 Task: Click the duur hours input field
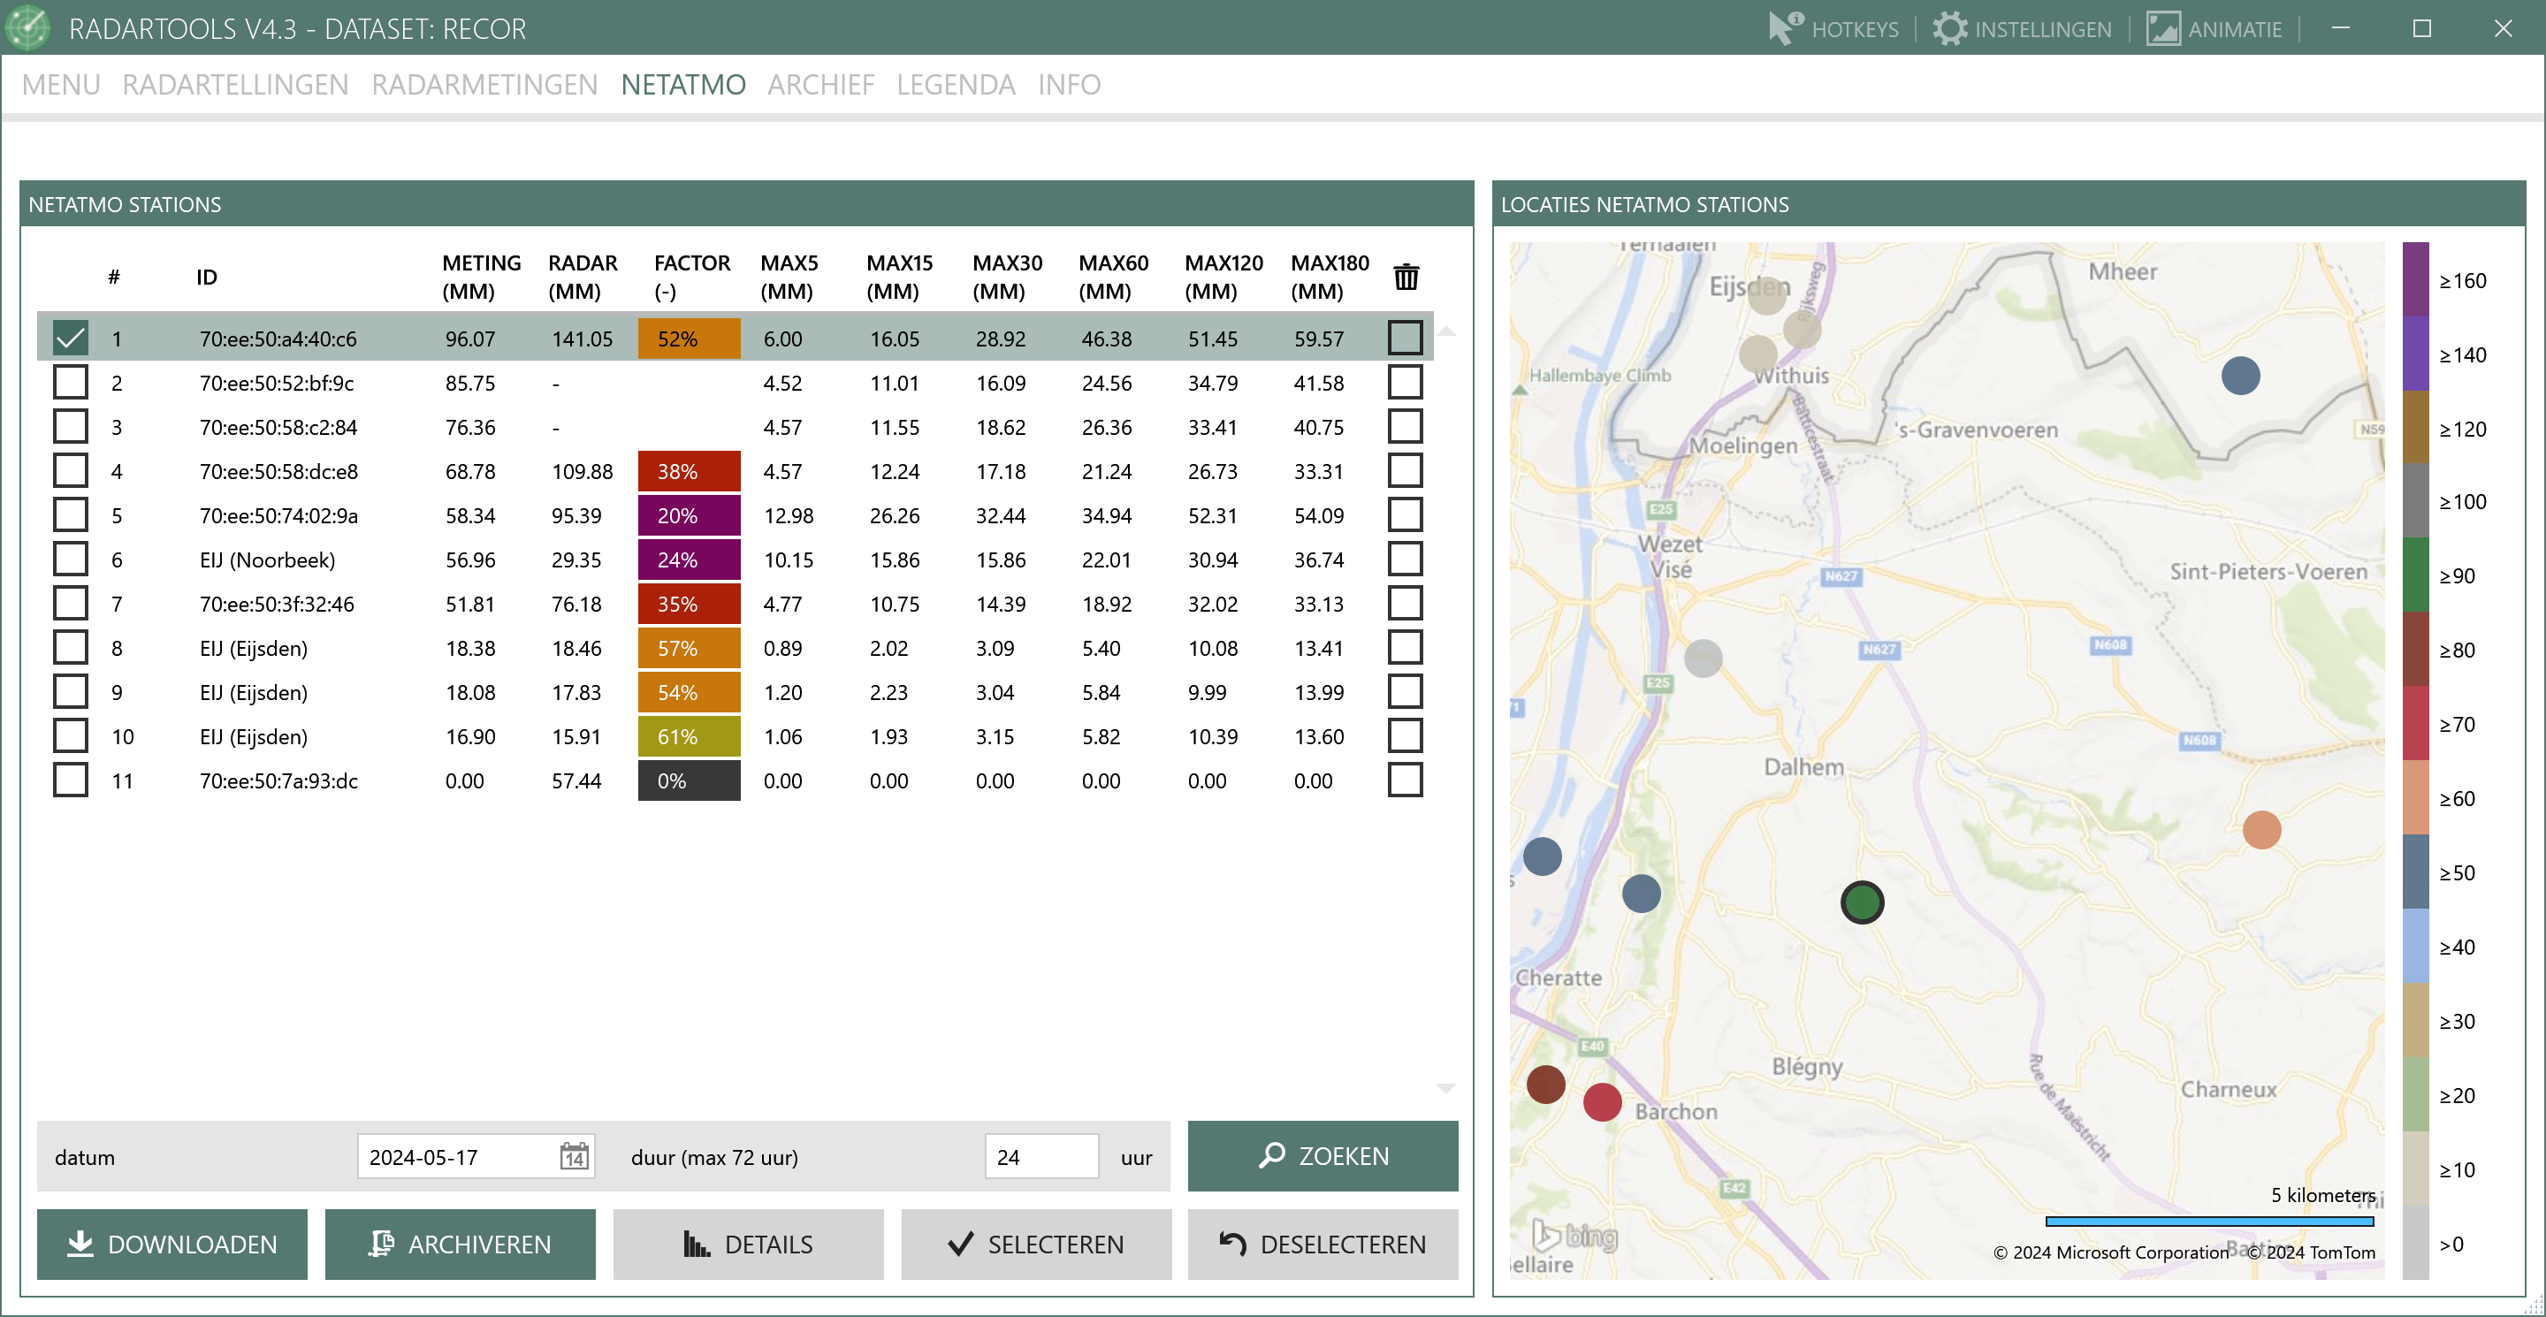click(1041, 1156)
